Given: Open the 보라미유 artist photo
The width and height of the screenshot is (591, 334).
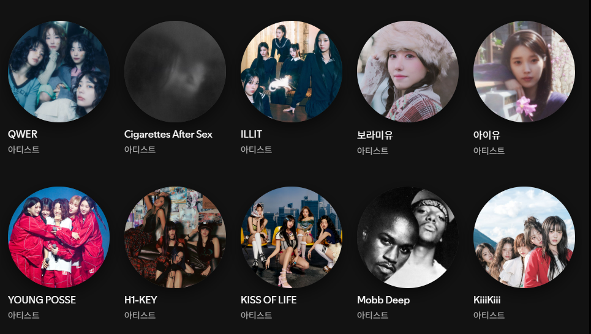Looking at the screenshot, I should (408, 72).
